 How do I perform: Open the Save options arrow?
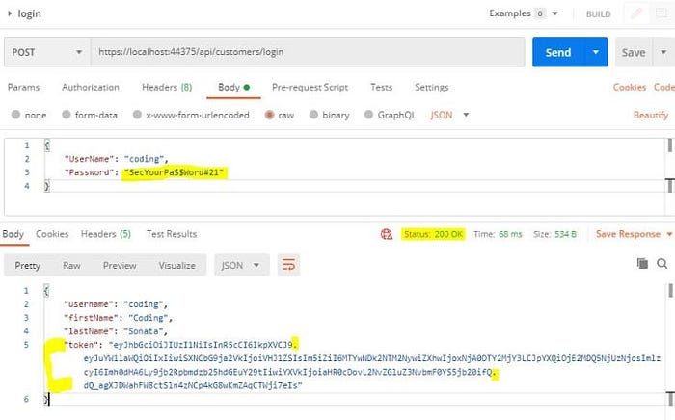pos(663,52)
